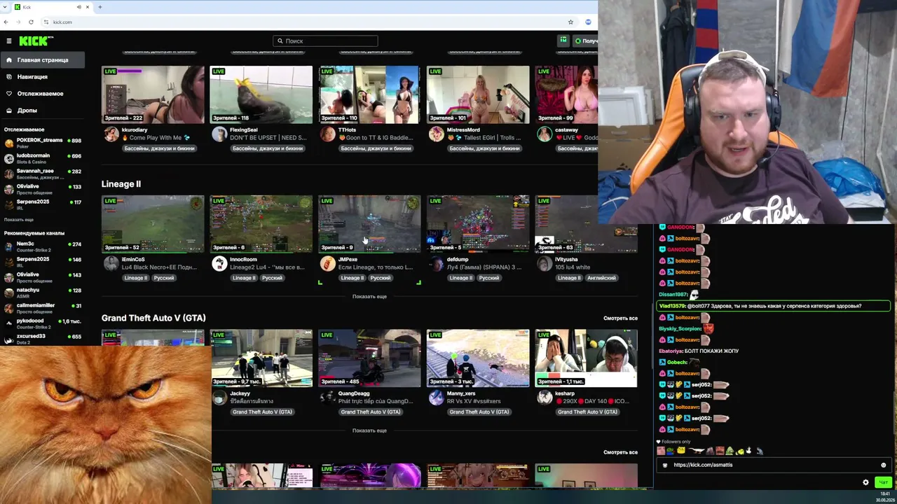Viewport: 897px width, 504px height.
Task: Open defdump stream thumbnail
Action: (478, 223)
